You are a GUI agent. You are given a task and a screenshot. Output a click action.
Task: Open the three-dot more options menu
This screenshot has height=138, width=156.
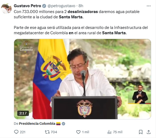(x=149, y=6)
